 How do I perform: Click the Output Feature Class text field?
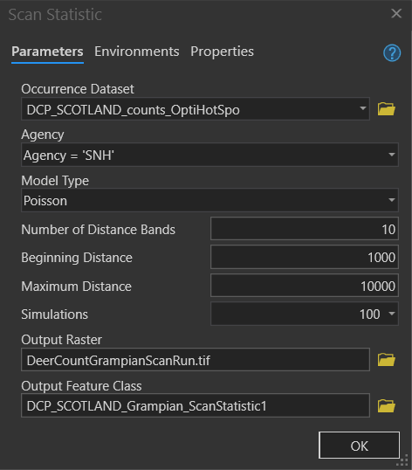pos(196,405)
